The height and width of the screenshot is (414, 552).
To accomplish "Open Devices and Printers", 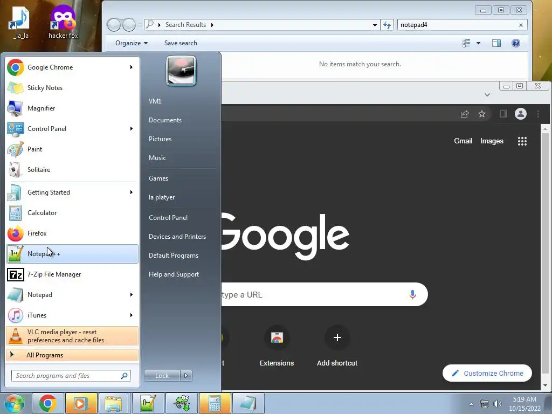I will [x=177, y=237].
